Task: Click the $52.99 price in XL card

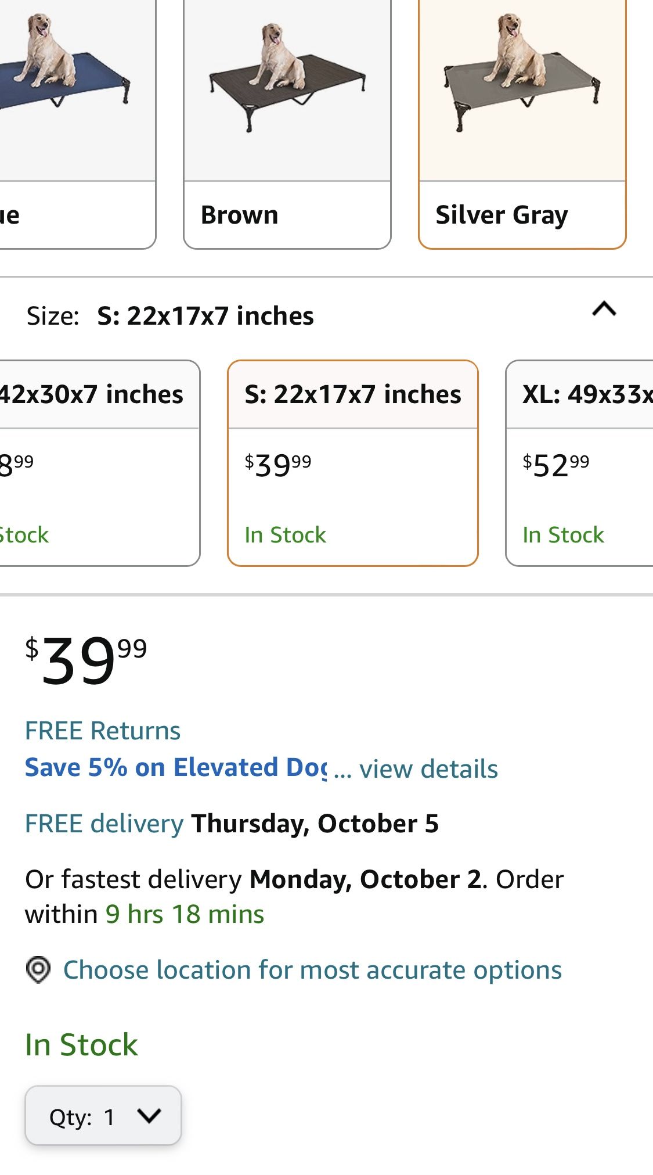Action: click(x=556, y=465)
